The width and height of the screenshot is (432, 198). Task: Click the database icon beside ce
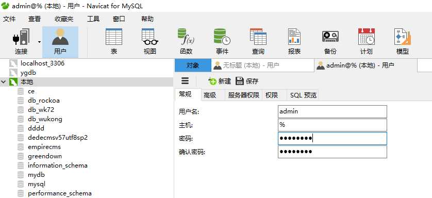point(21,91)
